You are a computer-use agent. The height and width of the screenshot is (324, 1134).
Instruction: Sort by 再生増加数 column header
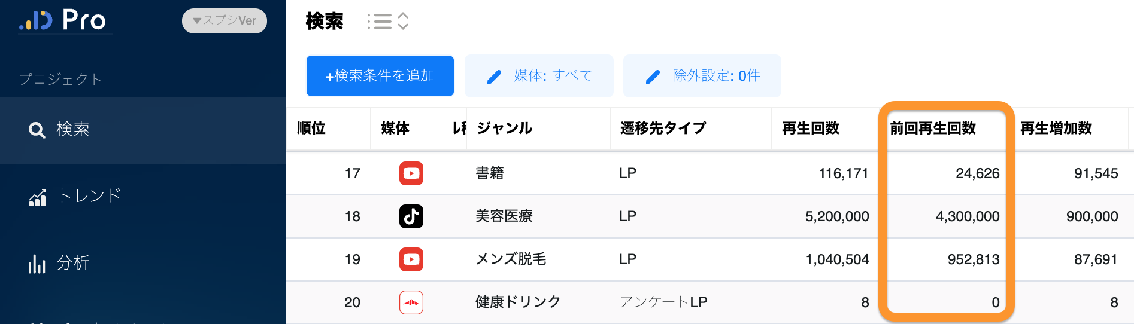pyautogui.click(x=1056, y=128)
